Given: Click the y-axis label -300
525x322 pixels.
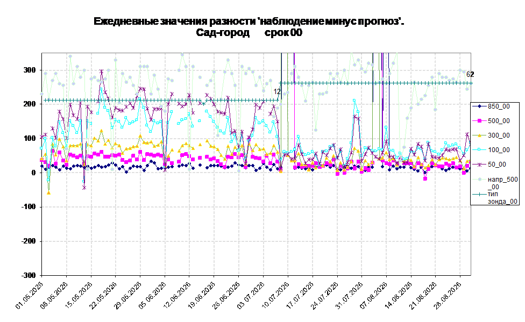Looking at the screenshot, I should click(x=29, y=275).
